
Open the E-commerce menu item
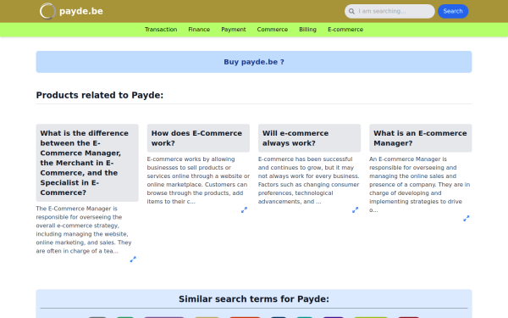(x=345, y=30)
